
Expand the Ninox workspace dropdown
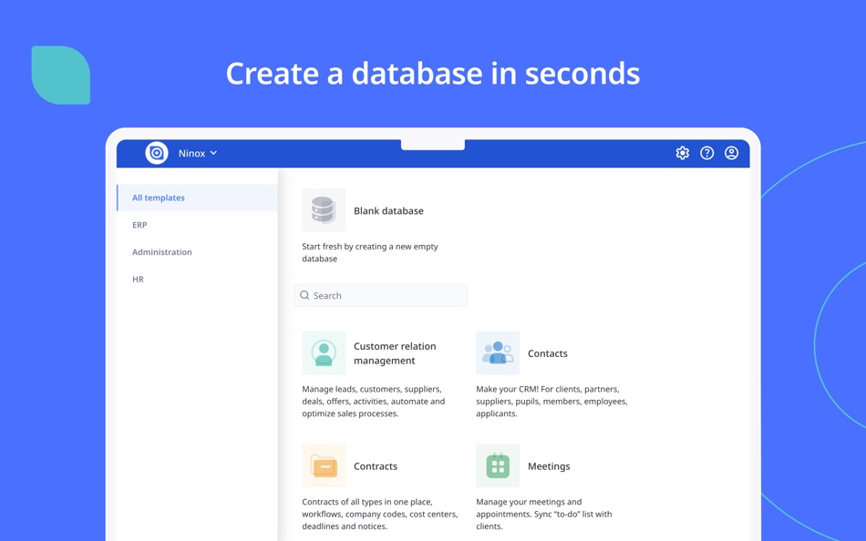[198, 154]
